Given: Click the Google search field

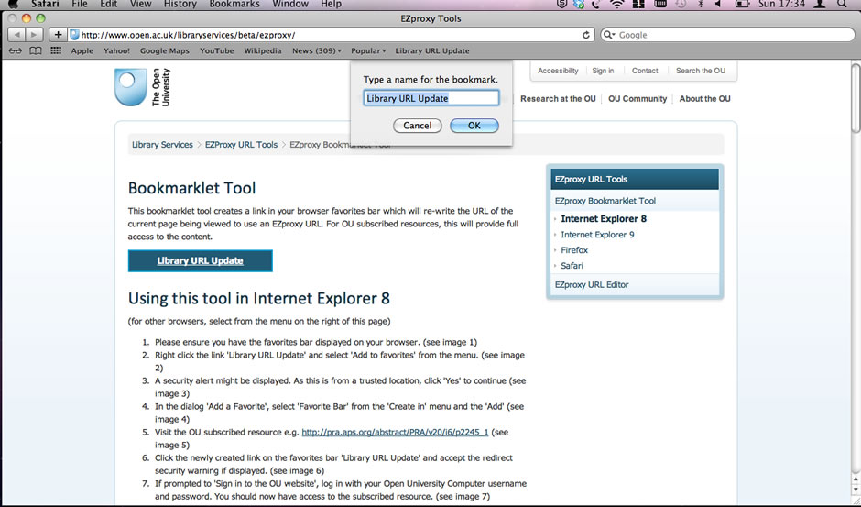Looking at the screenshot, I should pyautogui.click(x=727, y=35).
